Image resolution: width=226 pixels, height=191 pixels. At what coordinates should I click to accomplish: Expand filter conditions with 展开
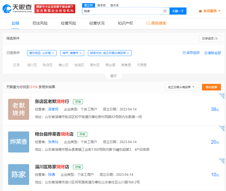(x=114, y=76)
